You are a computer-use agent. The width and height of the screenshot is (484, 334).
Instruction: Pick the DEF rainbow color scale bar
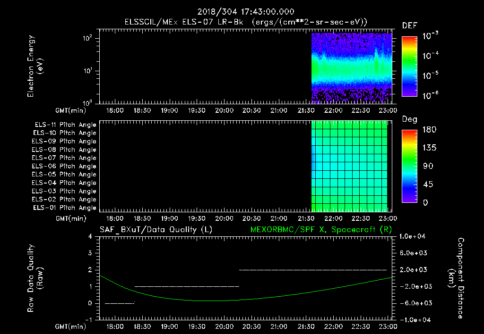(x=409, y=66)
